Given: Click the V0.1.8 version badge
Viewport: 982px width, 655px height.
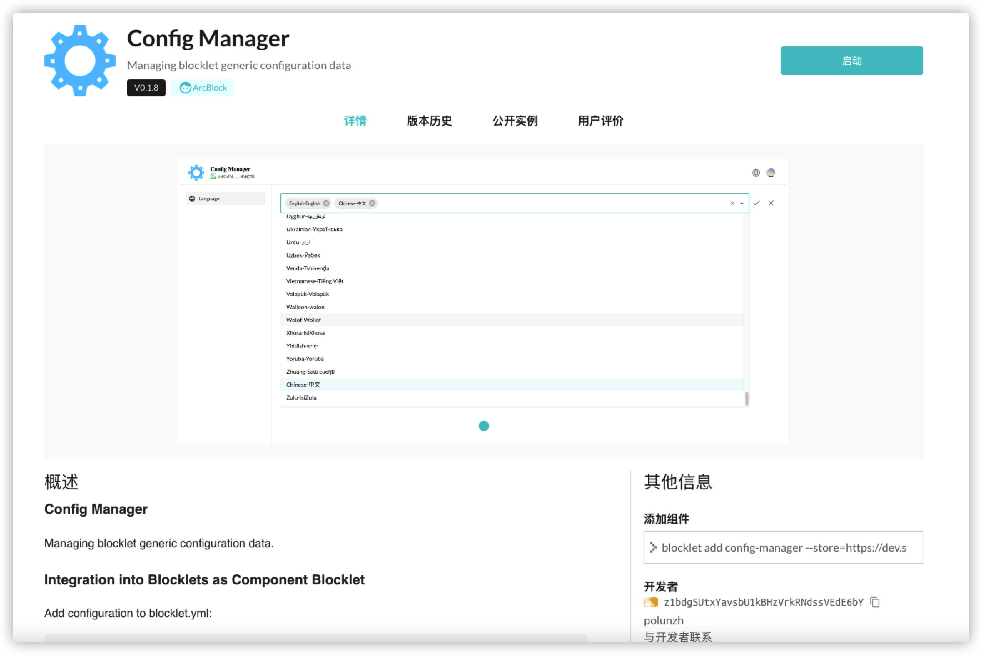Looking at the screenshot, I should pyautogui.click(x=146, y=88).
